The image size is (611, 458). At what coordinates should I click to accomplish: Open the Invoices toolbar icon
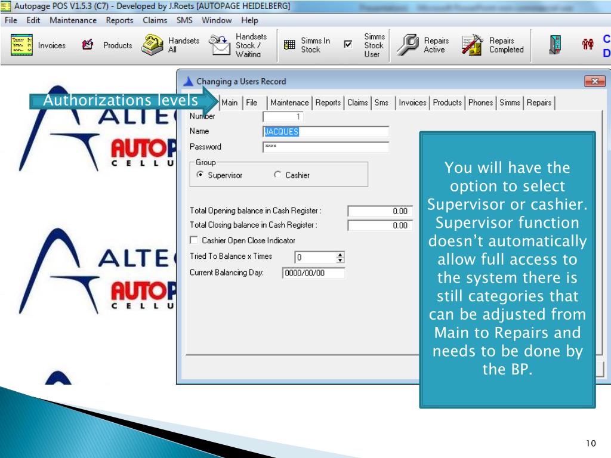click(x=21, y=45)
